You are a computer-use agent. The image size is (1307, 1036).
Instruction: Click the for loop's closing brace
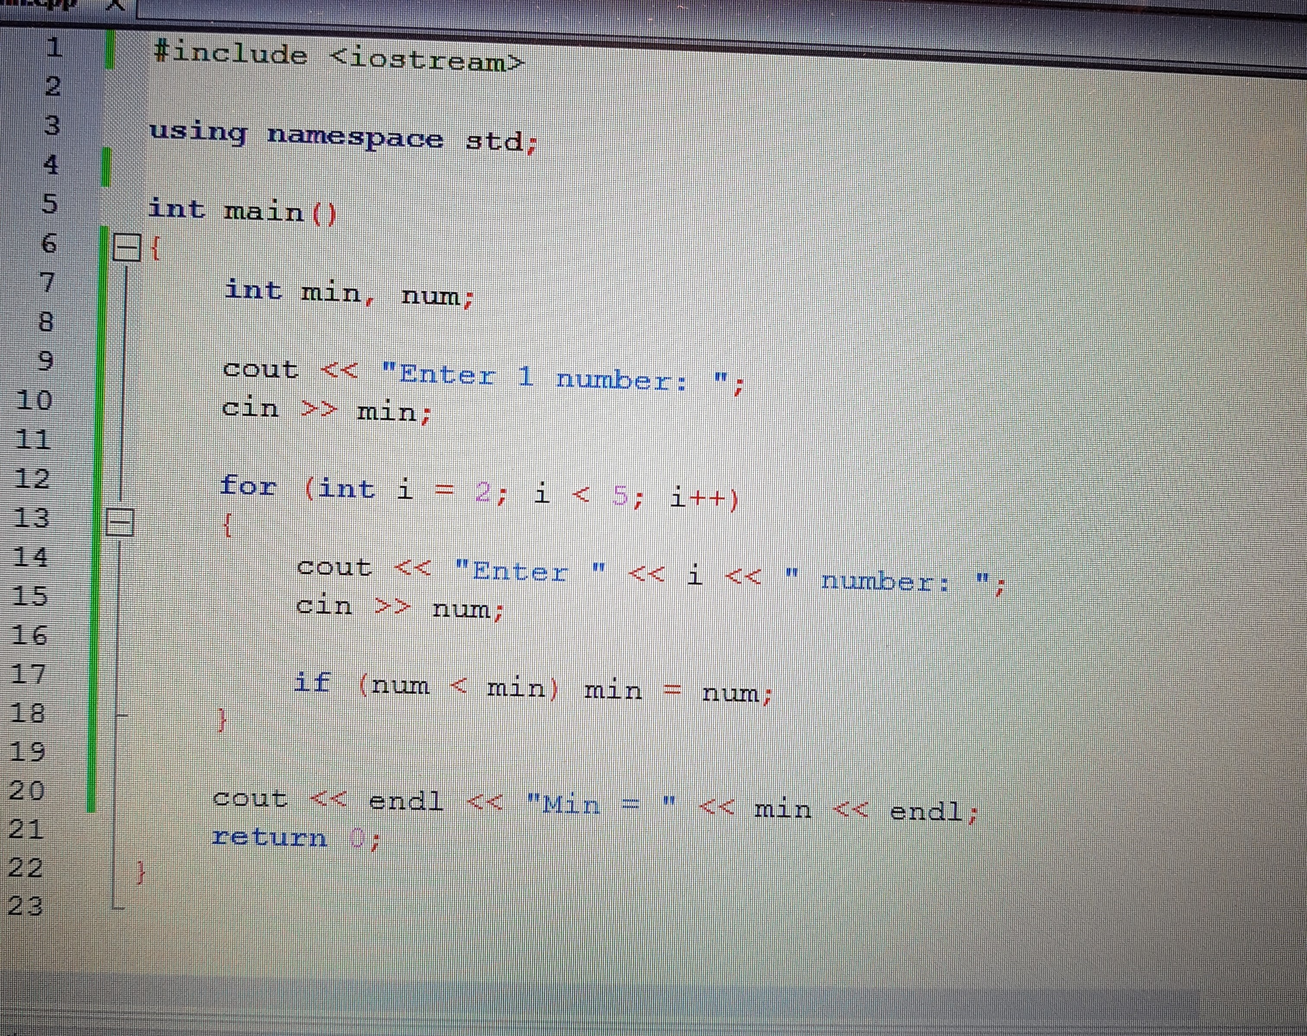222,720
